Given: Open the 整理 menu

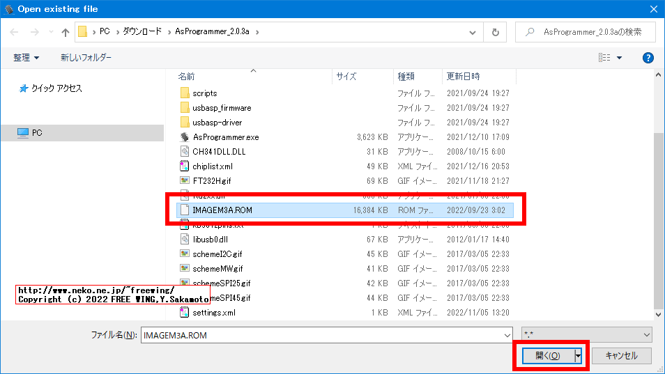Looking at the screenshot, I should click(x=26, y=58).
